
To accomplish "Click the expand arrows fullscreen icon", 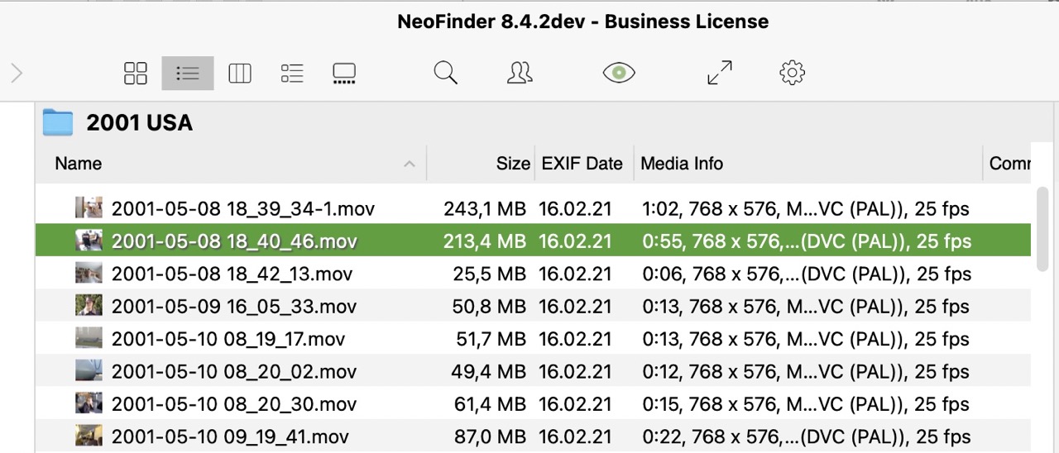I will [720, 74].
